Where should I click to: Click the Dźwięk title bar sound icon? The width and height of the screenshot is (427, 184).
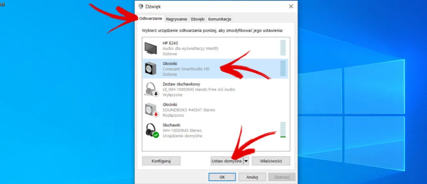coord(141,7)
